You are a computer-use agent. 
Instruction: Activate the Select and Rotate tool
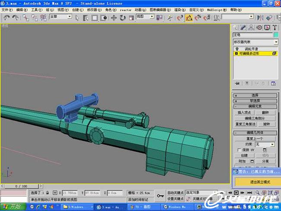pos(123,18)
